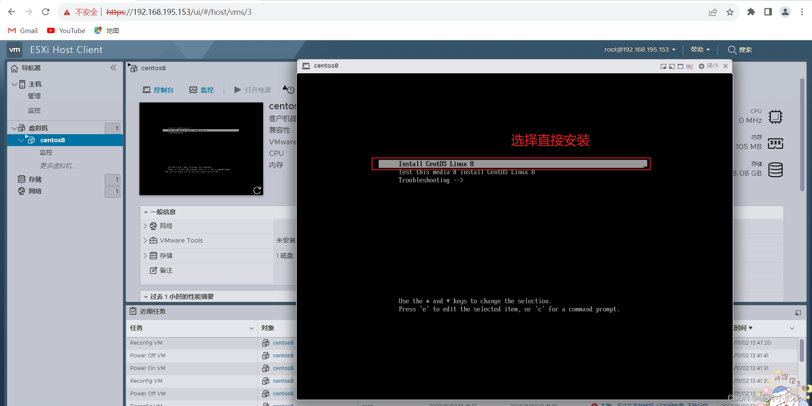Collapse the 主机 host tree node

[14, 84]
